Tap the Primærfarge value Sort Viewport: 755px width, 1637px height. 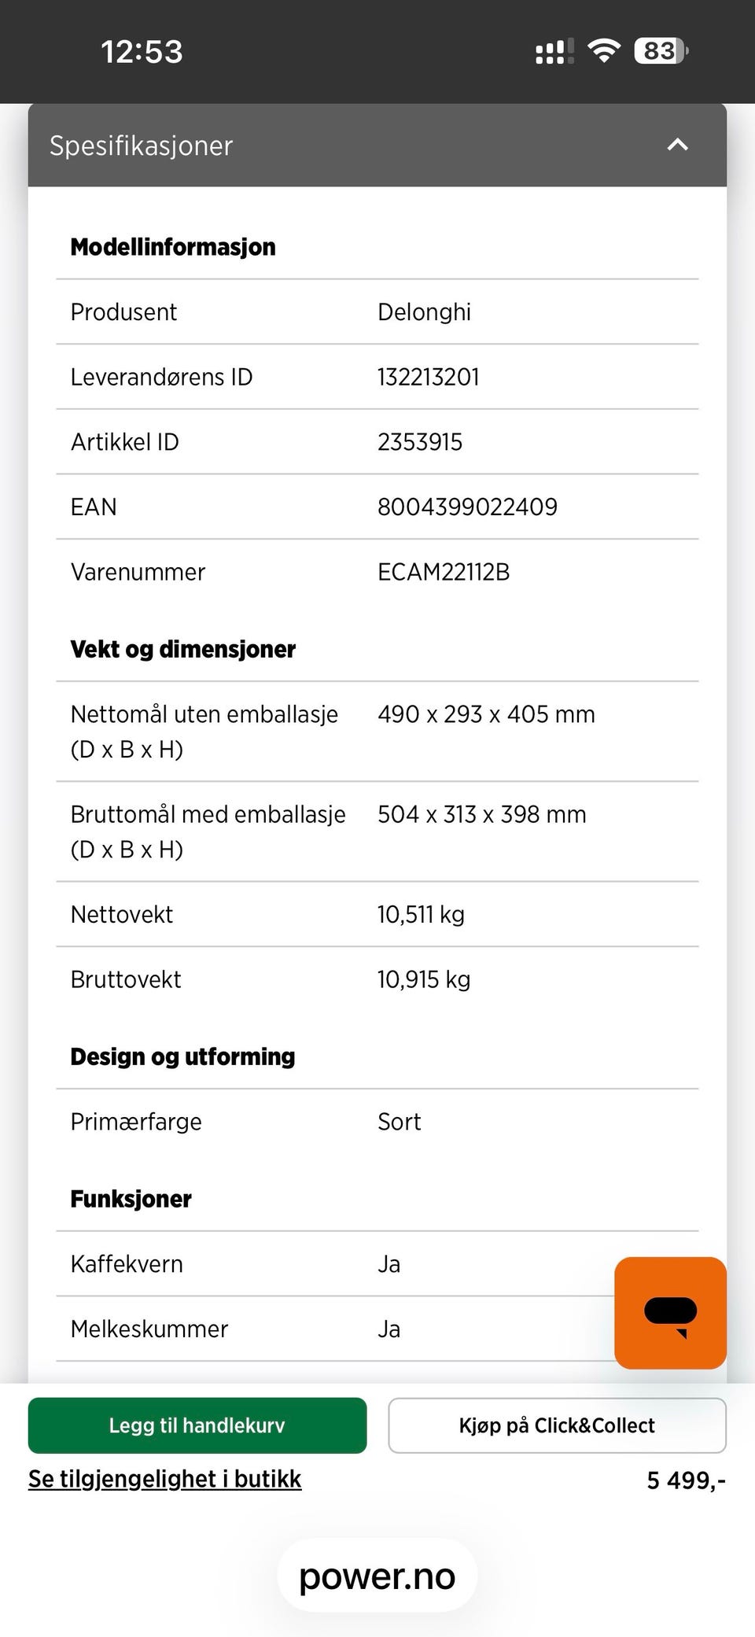click(399, 1122)
